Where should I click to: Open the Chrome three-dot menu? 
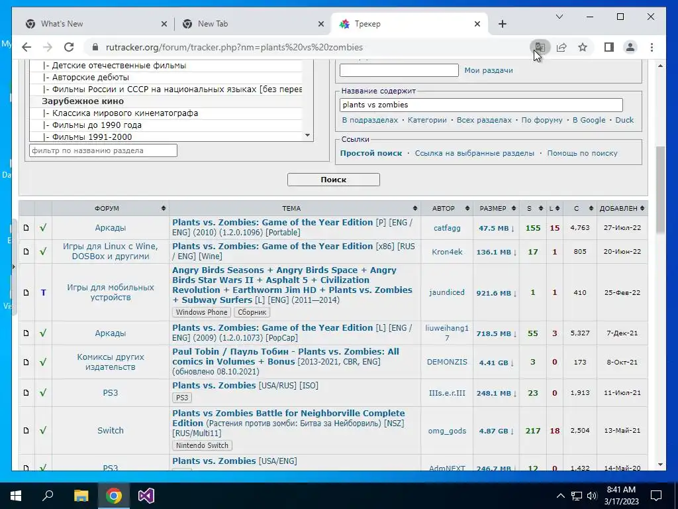(652, 47)
